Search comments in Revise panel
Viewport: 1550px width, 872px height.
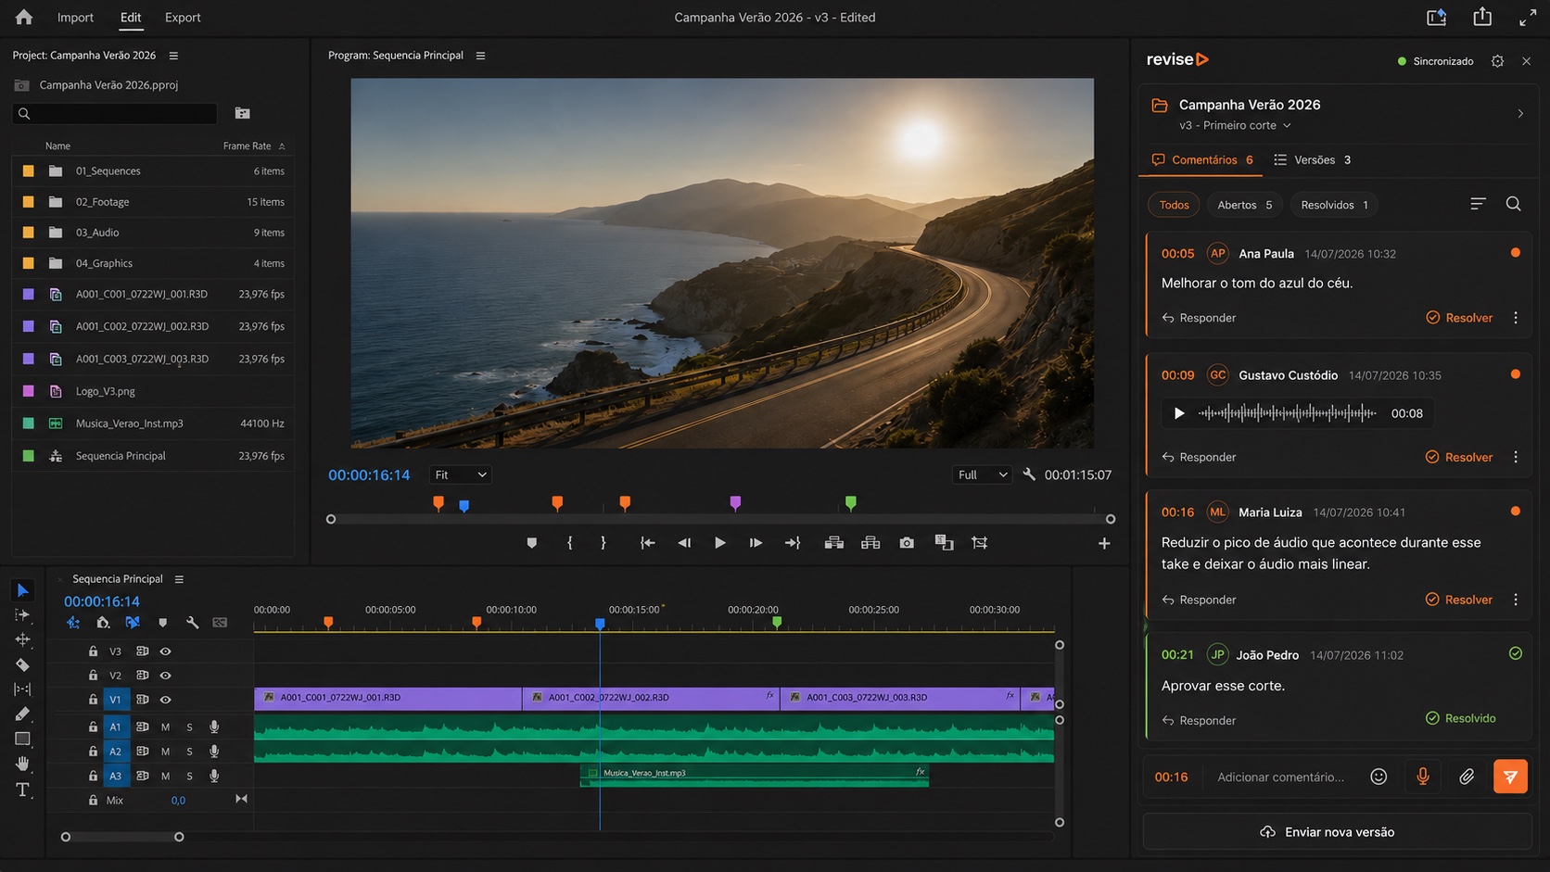tap(1513, 204)
